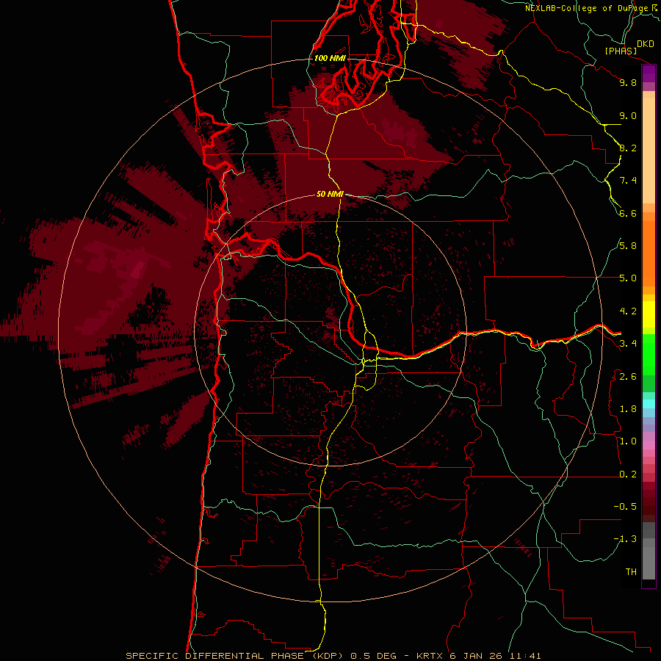Screen dimensions: 661x661
Task: Click the TH threshold label on the scale
Action: [631, 572]
